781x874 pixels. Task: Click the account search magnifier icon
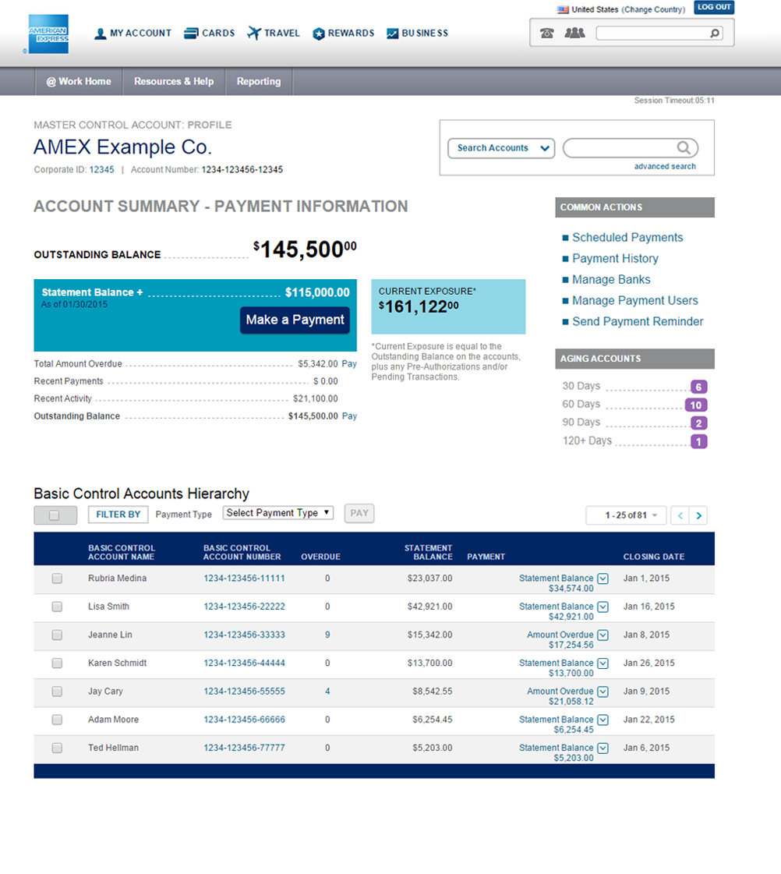pos(684,147)
